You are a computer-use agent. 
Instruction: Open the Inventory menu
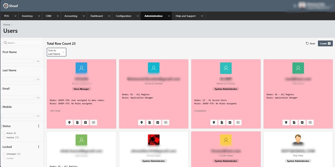(27, 16)
